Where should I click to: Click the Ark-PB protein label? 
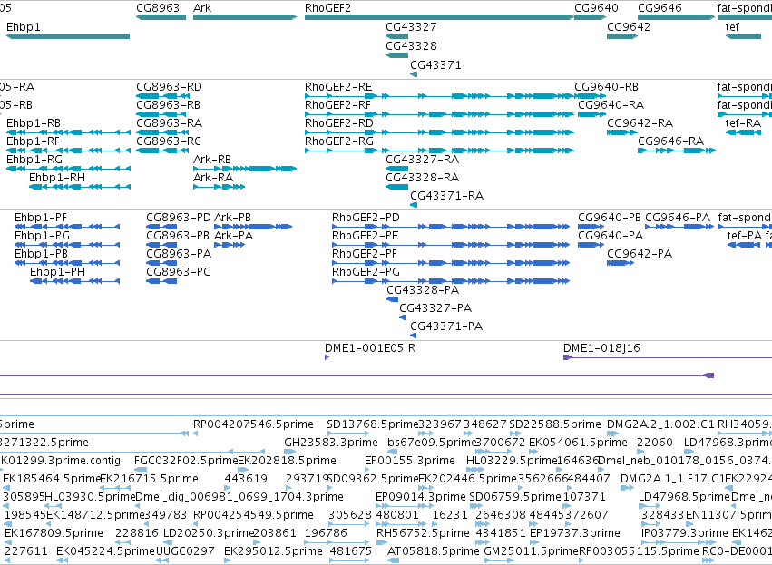[232, 218]
